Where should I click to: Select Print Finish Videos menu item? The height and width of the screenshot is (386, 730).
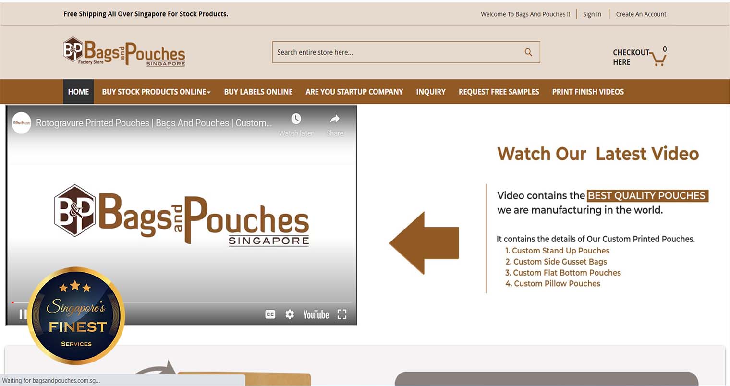click(588, 92)
